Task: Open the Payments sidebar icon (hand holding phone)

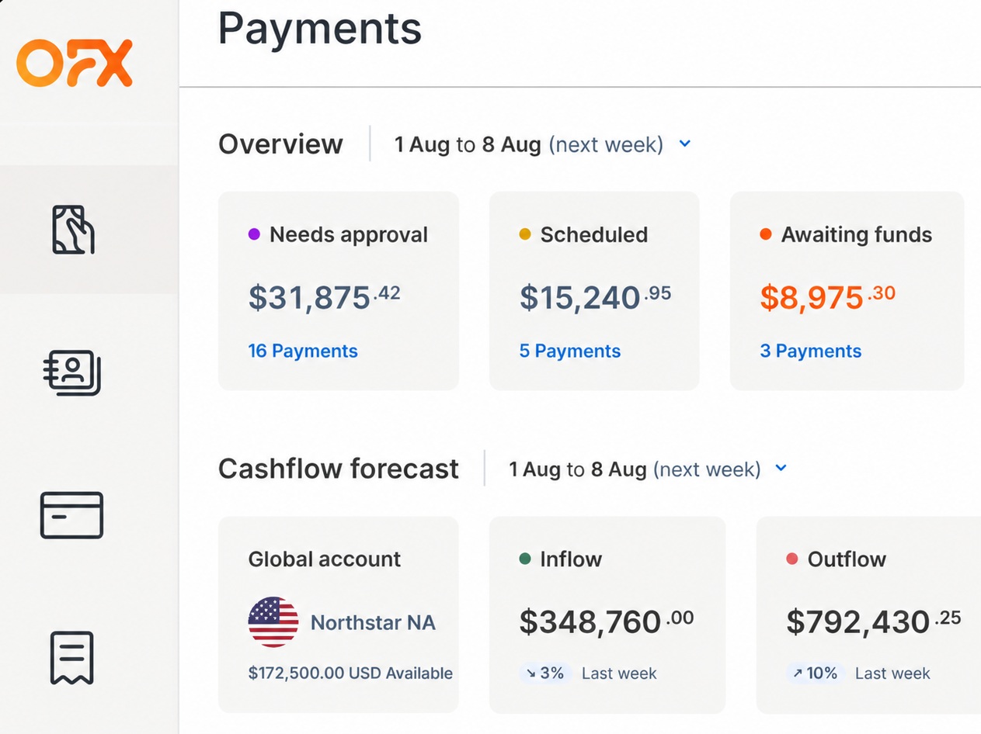Action: click(x=73, y=230)
